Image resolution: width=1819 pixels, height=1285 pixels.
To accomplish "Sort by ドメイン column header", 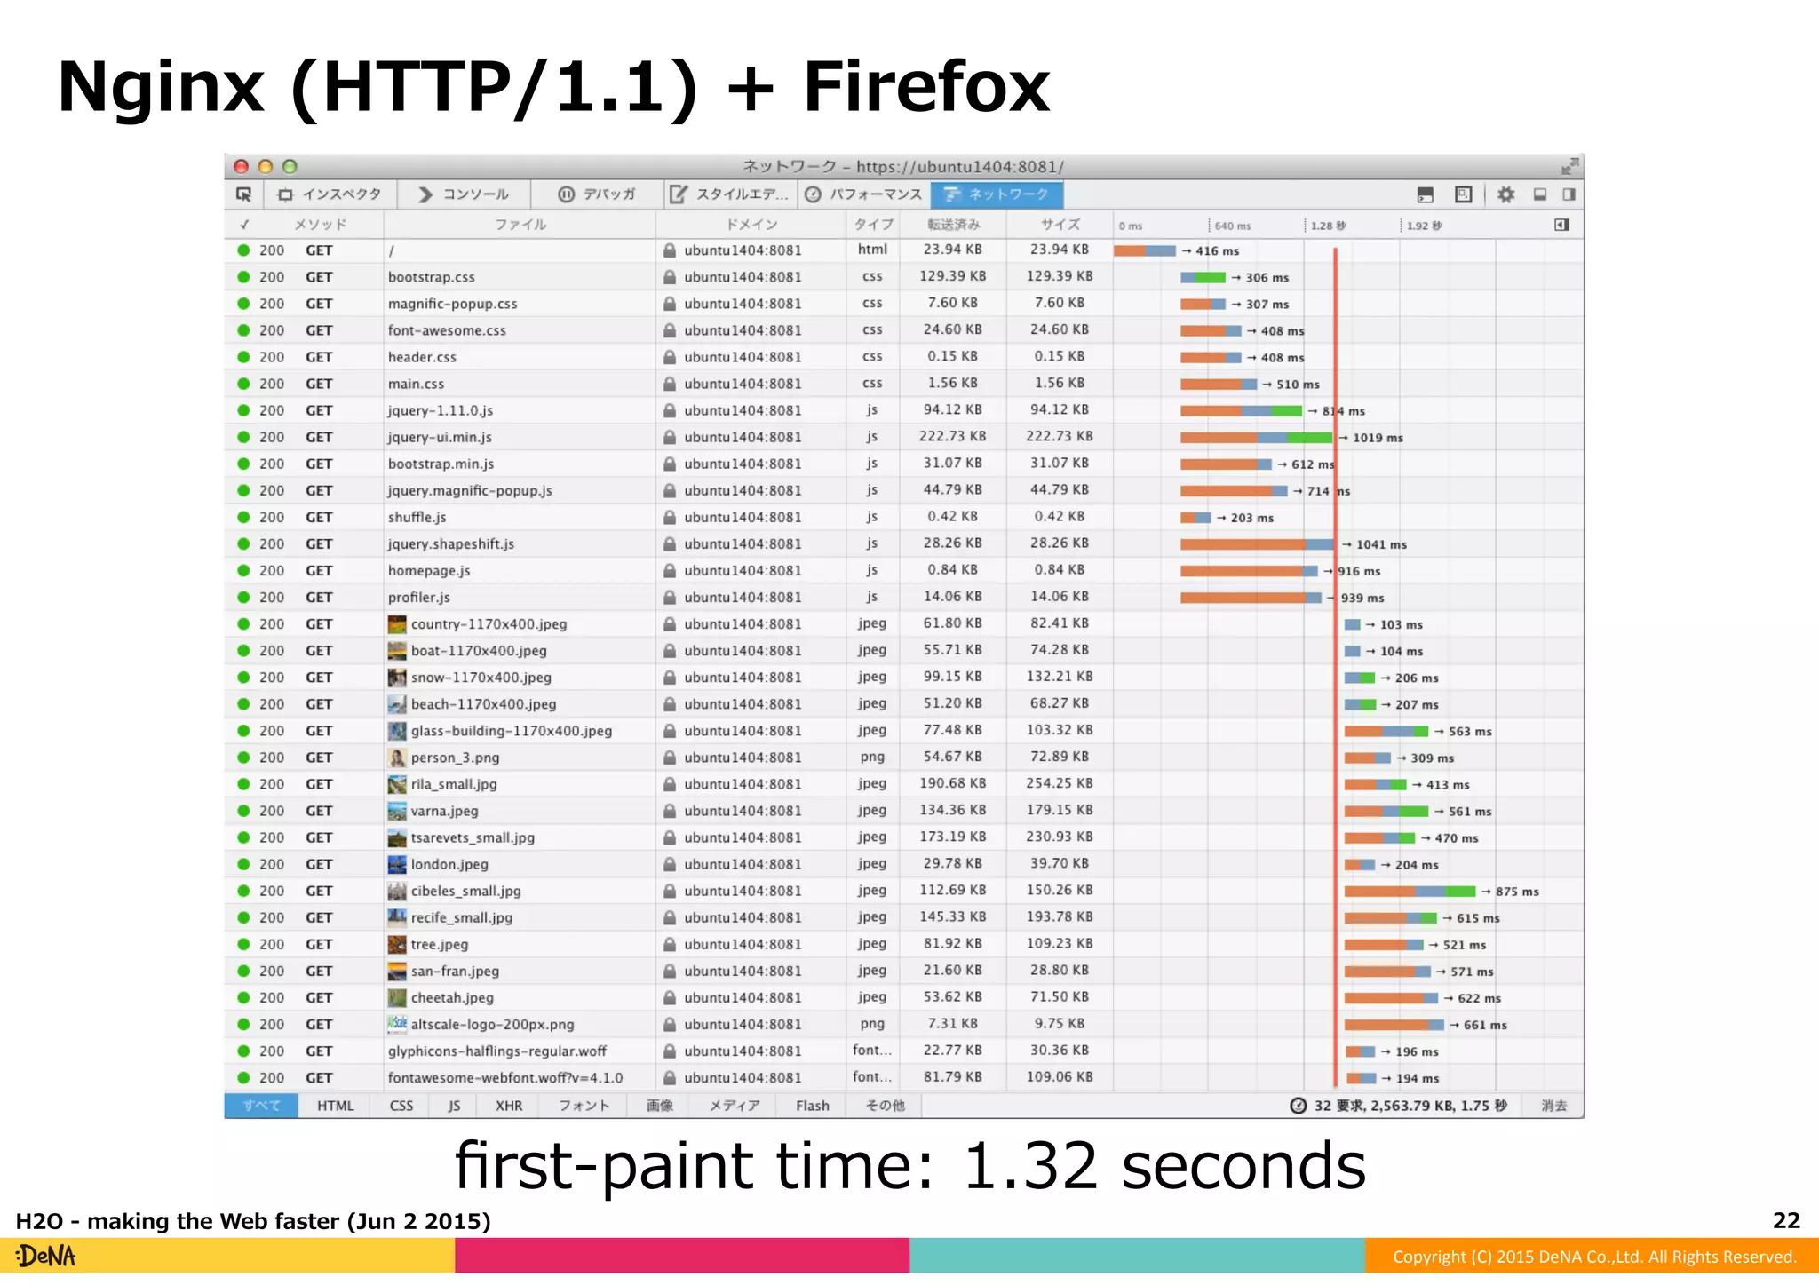I will tap(751, 225).
